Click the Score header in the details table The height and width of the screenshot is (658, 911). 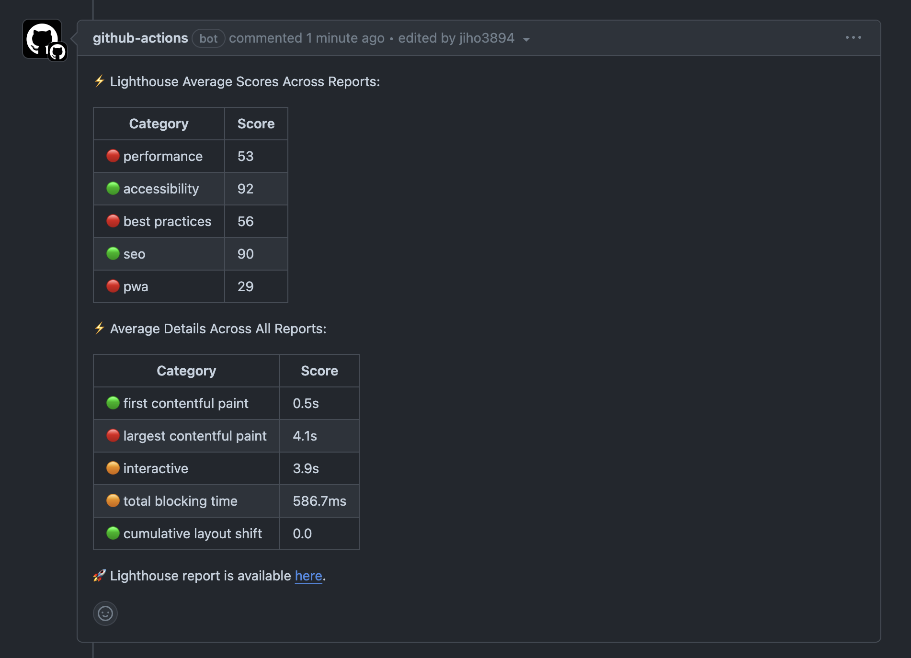coord(319,371)
